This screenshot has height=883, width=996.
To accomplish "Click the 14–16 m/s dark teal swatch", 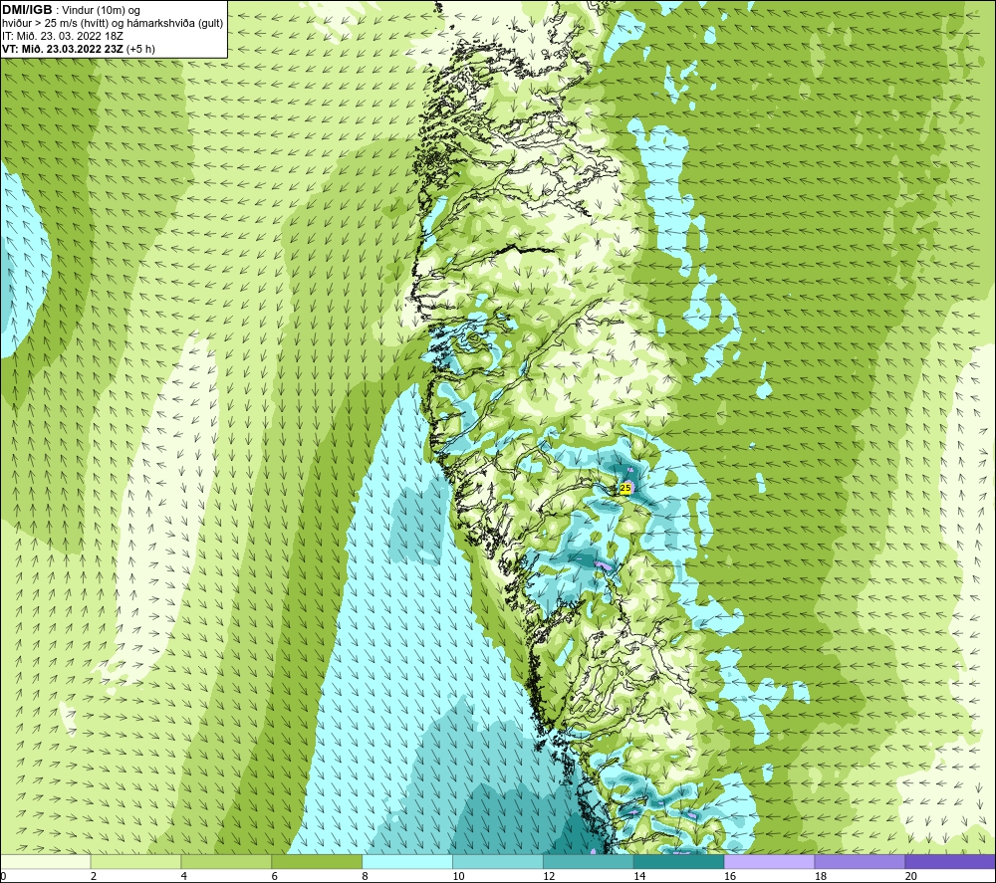I will pos(679,861).
